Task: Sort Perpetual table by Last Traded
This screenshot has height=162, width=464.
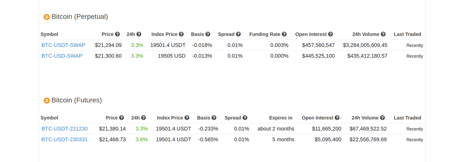Action: [407, 34]
